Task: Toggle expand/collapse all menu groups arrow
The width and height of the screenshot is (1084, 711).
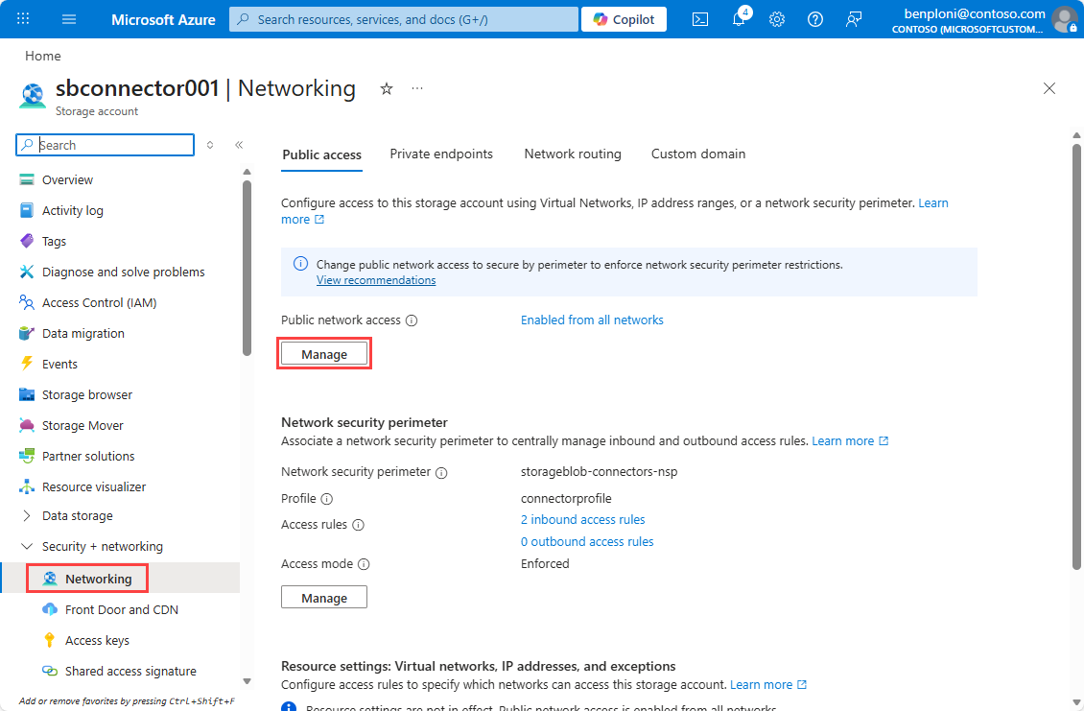Action: [210, 145]
